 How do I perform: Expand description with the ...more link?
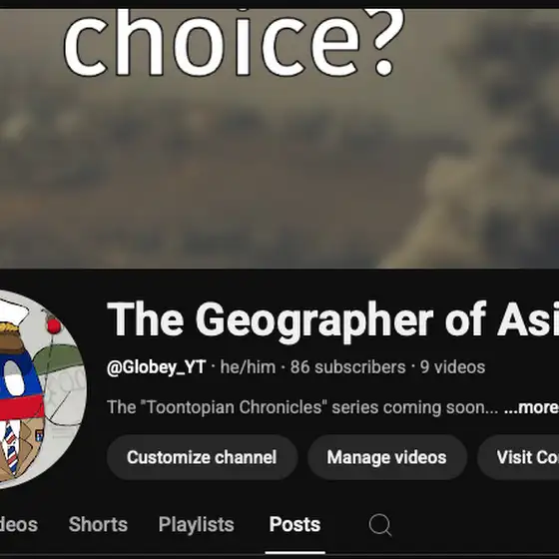pyautogui.click(x=531, y=407)
